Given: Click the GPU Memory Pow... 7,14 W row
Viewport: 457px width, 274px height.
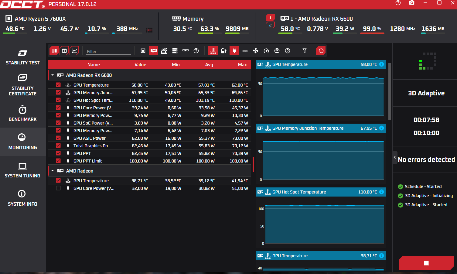Looking at the screenshot, I should coord(149,131).
